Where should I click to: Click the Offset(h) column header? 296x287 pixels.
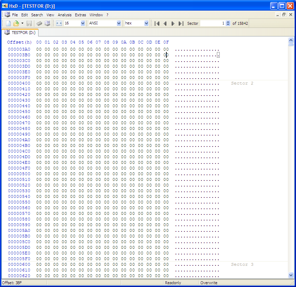(19, 42)
